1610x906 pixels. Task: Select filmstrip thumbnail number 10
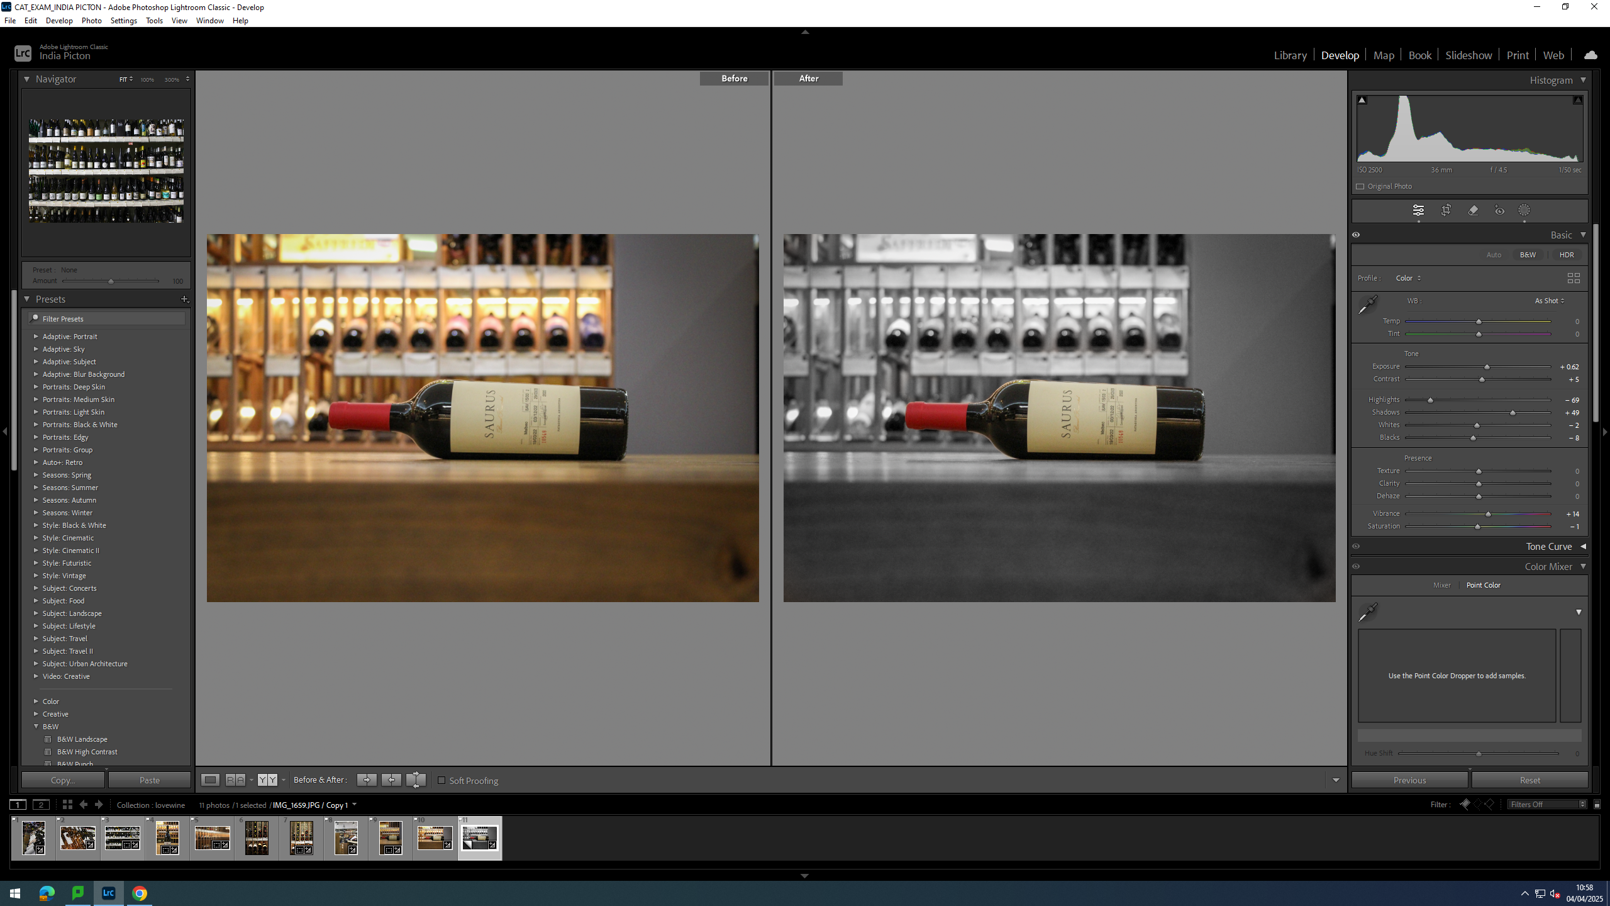pyautogui.click(x=435, y=838)
